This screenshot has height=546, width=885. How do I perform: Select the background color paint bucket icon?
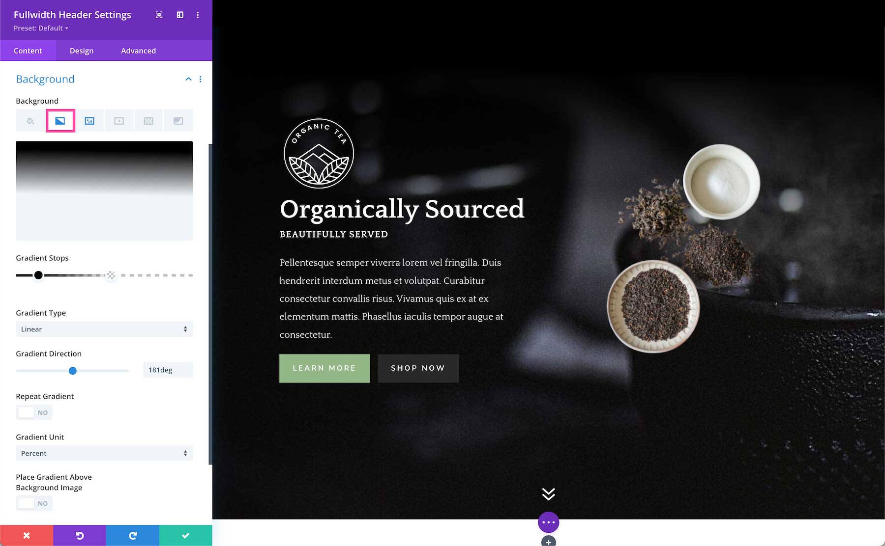pyautogui.click(x=30, y=121)
